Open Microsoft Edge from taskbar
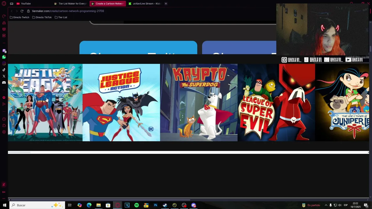 click(89, 205)
